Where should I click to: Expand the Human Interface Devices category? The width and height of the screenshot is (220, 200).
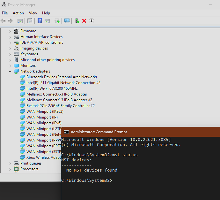click(x=10, y=37)
